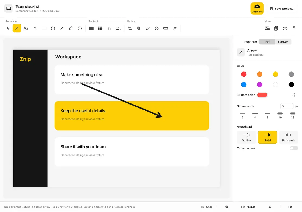Toggle the Curved arrow switch
The height and width of the screenshot is (212, 302).
(x=294, y=148)
